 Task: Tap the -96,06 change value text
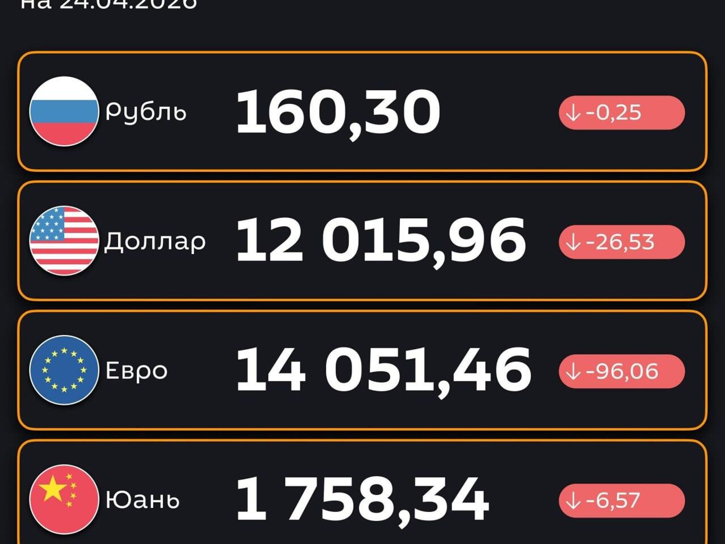(x=622, y=371)
